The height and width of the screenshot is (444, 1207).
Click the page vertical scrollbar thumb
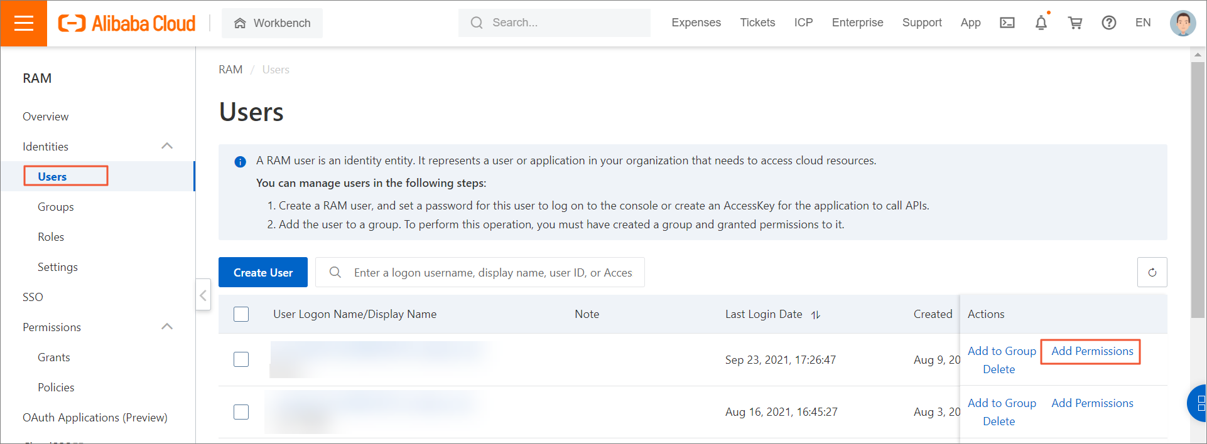pyautogui.click(x=1198, y=190)
